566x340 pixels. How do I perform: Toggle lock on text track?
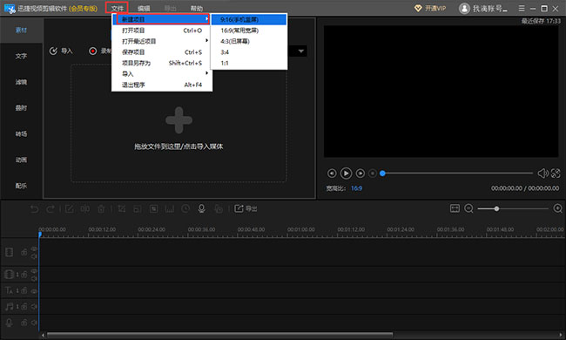click(x=24, y=290)
